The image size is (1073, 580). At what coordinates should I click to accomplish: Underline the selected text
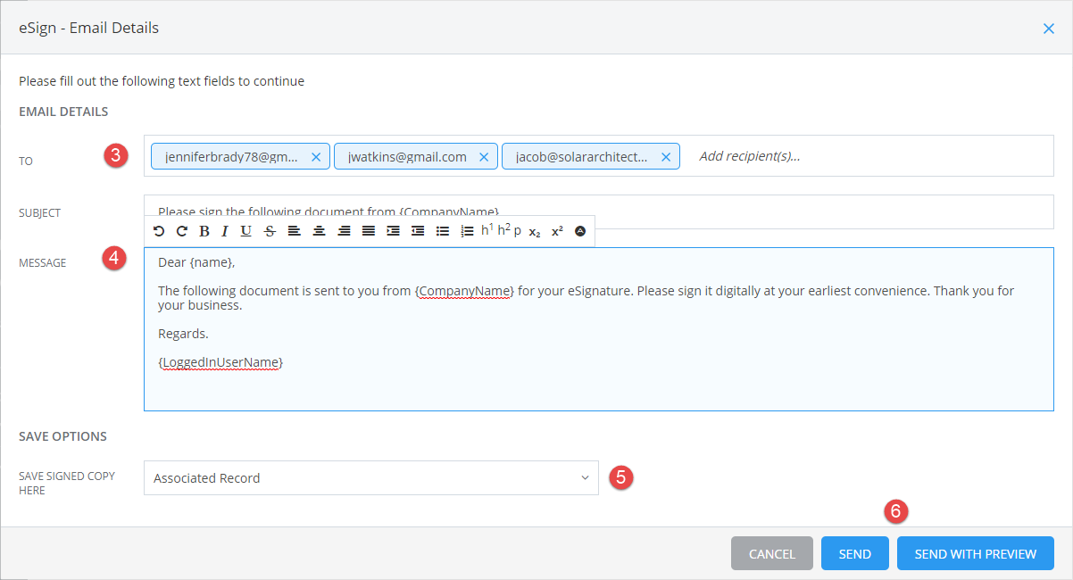click(x=245, y=231)
